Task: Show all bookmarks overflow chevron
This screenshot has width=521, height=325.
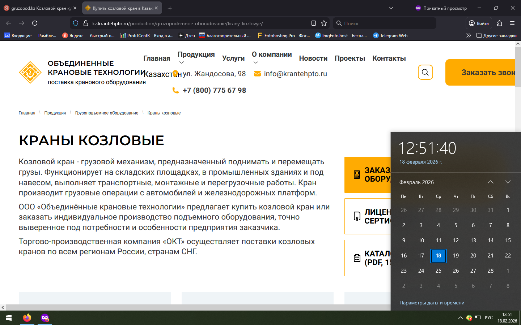Action: pos(469,35)
